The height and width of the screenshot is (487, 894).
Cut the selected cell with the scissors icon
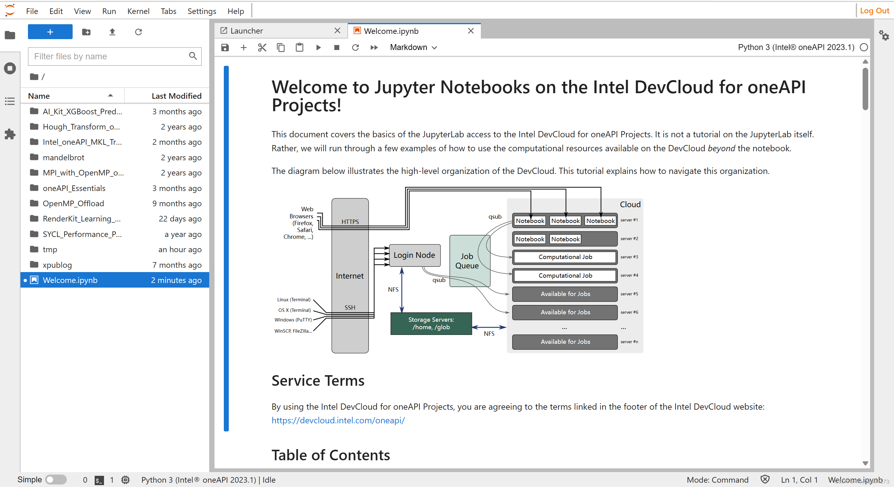point(262,48)
